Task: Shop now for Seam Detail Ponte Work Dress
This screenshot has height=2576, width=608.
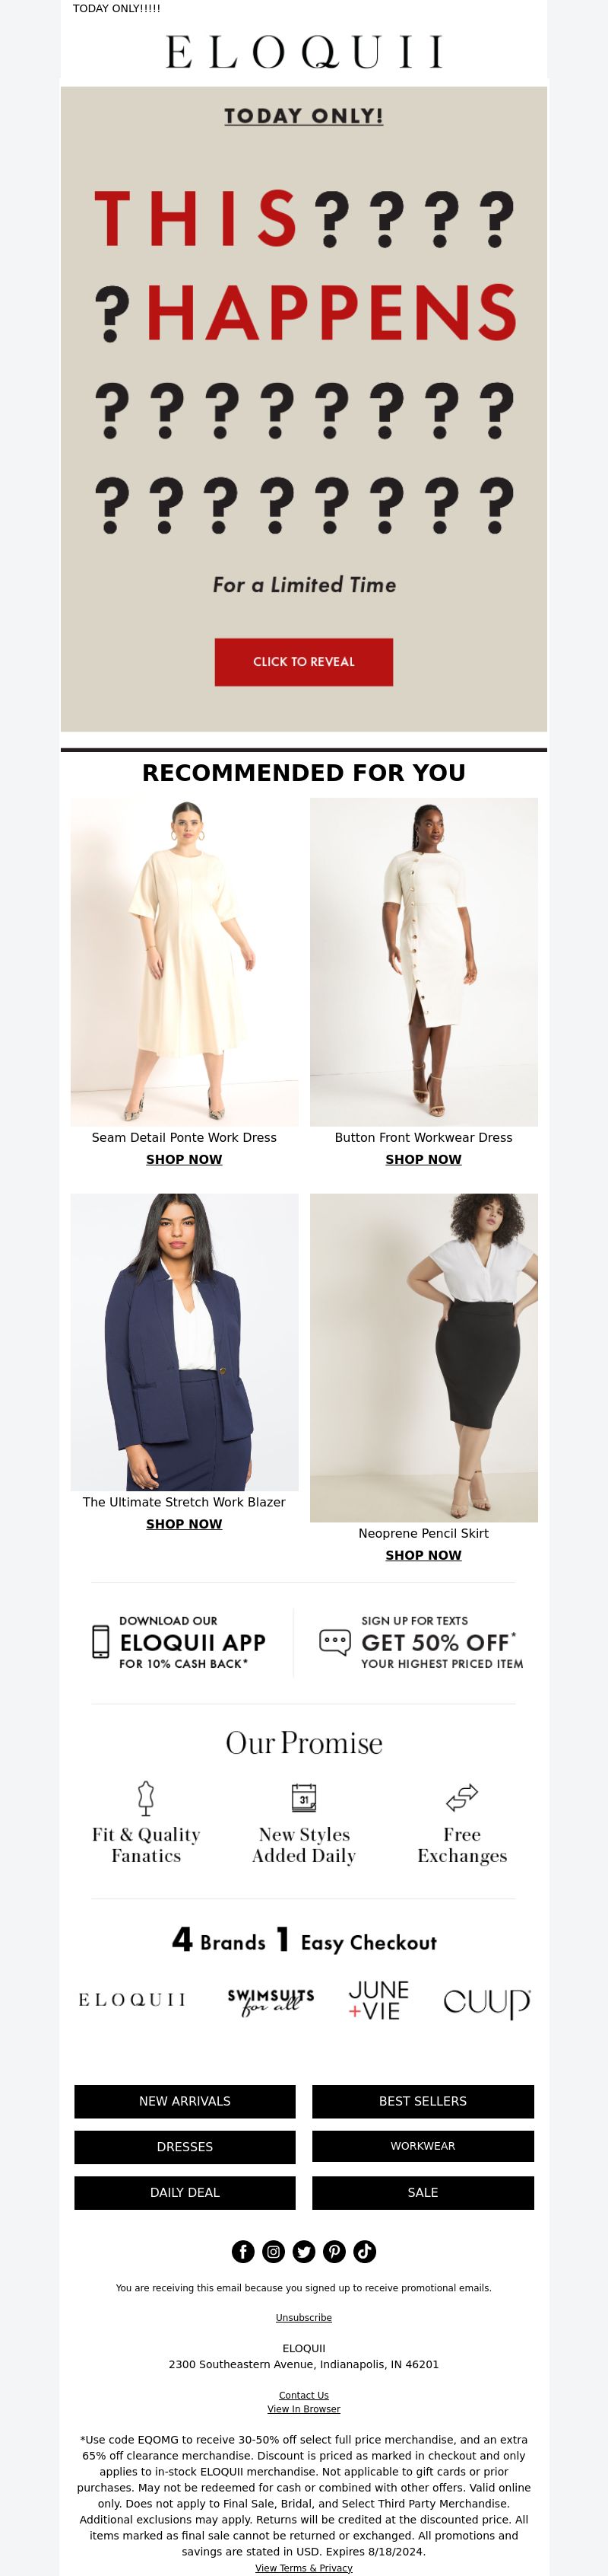Action: point(184,1159)
